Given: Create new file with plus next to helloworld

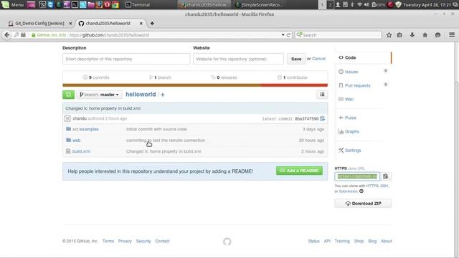Looking at the screenshot, I should (163, 95).
